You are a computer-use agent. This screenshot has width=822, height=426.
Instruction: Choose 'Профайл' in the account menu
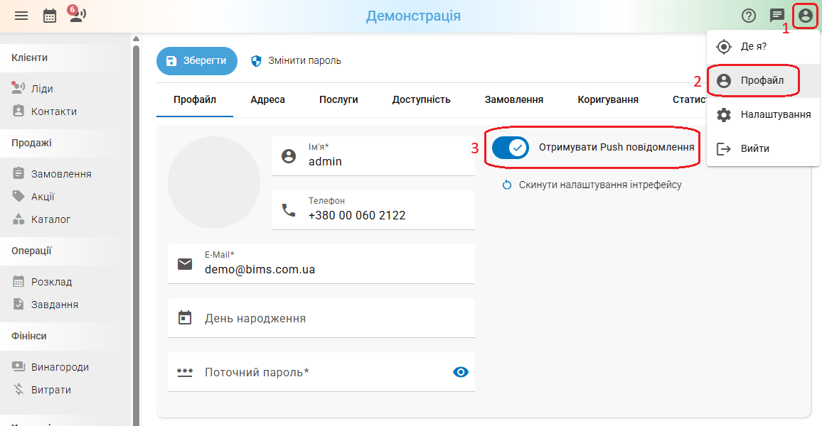point(763,81)
